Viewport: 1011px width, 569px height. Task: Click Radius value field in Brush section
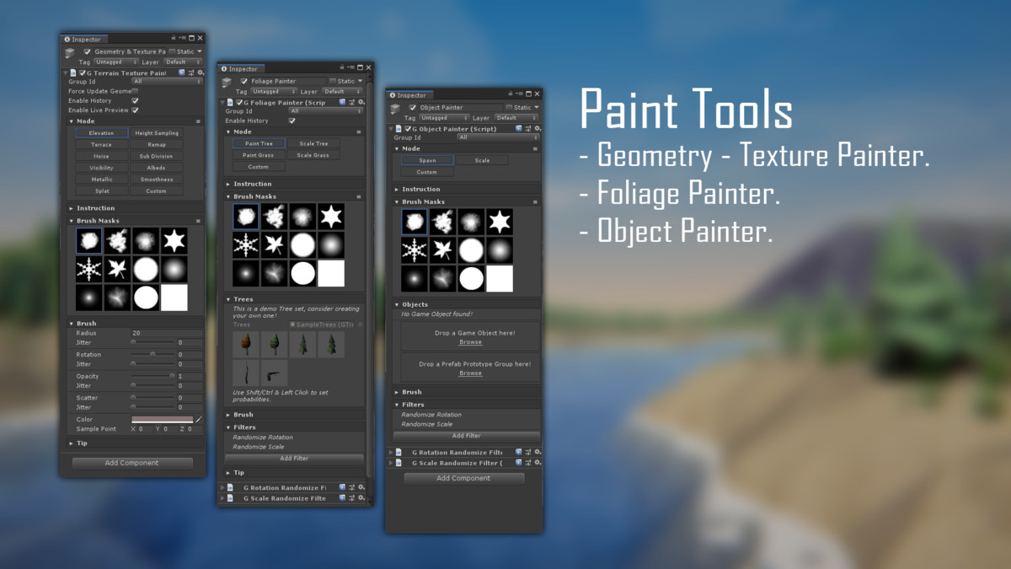coord(166,334)
